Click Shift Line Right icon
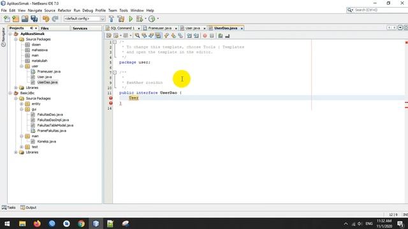This screenshot has height=229, width=408. pos(196,36)
